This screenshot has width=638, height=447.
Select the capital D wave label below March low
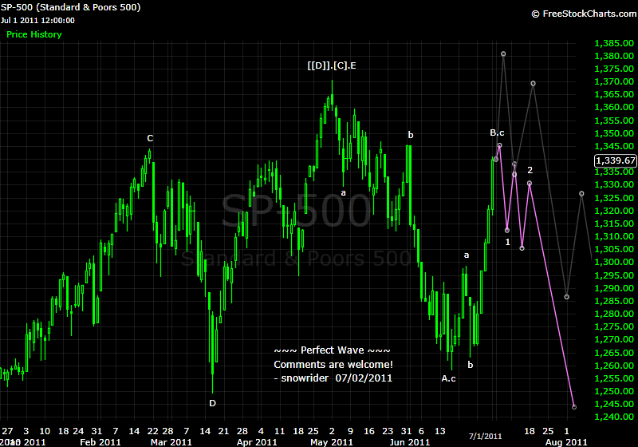[212, 403]
